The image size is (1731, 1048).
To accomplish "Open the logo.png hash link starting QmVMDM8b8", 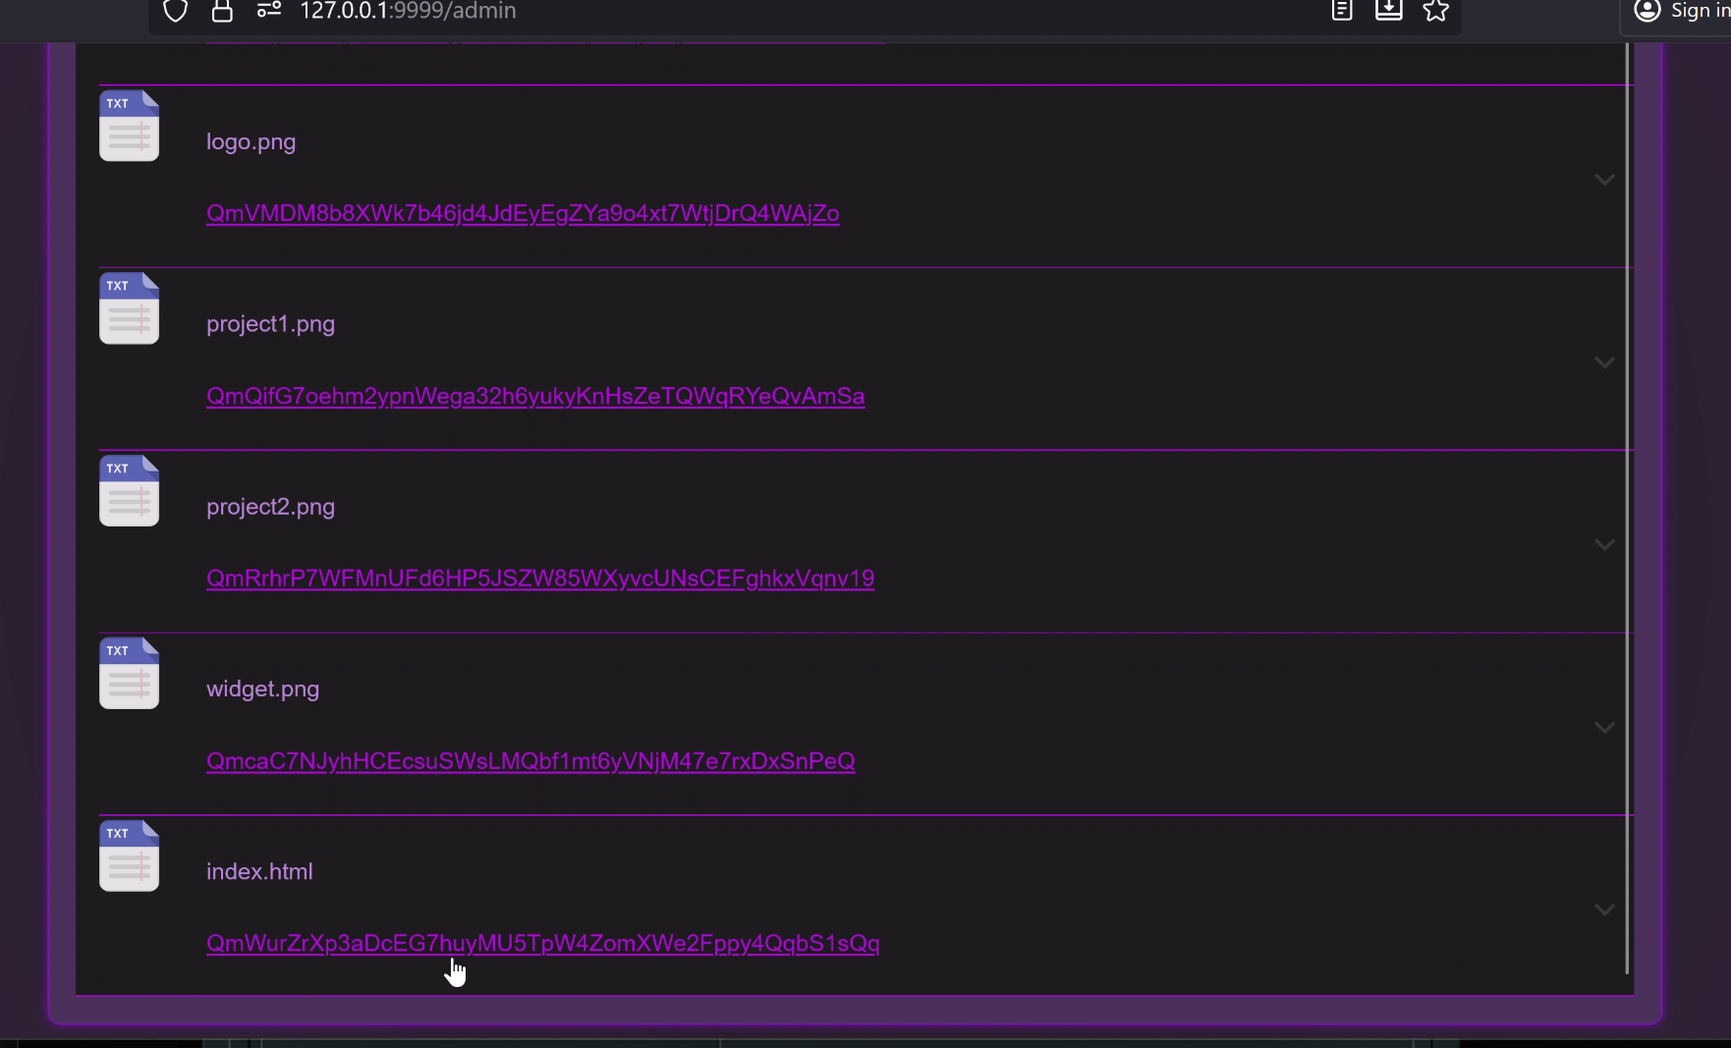I will pyautogui.click(x=522, y=213).
